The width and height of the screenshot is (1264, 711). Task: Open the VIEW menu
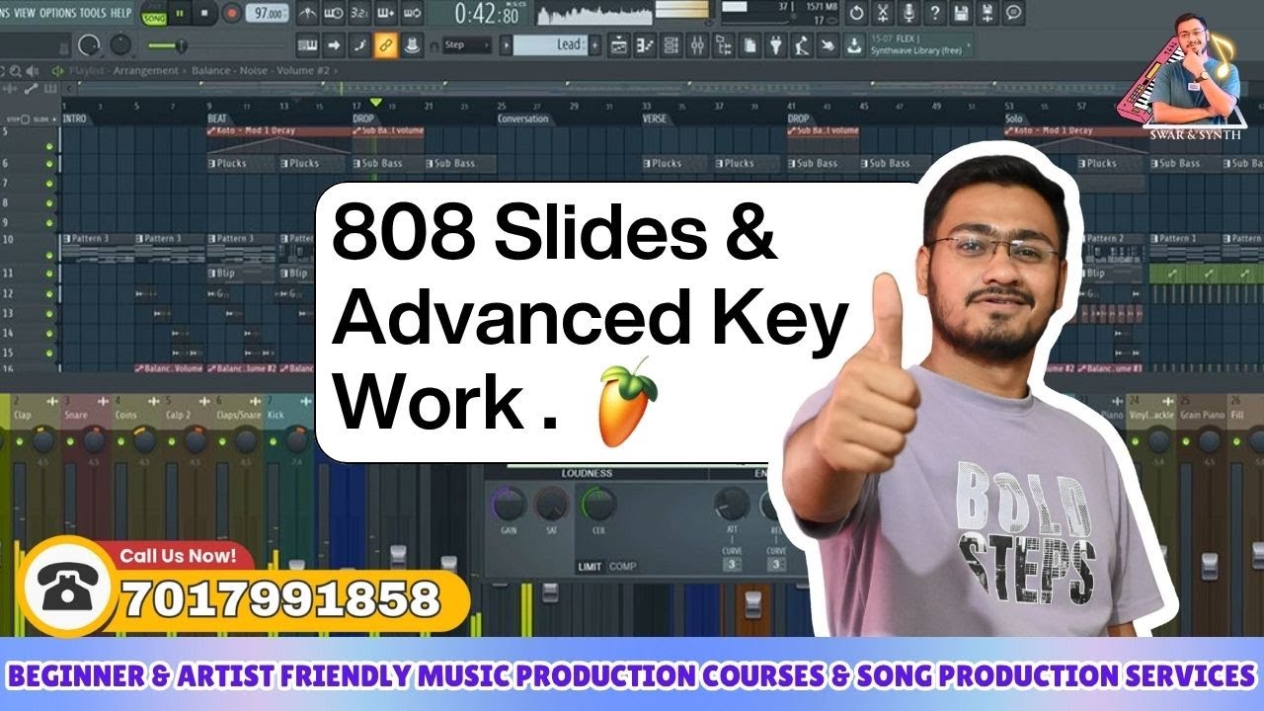[24, 13]
